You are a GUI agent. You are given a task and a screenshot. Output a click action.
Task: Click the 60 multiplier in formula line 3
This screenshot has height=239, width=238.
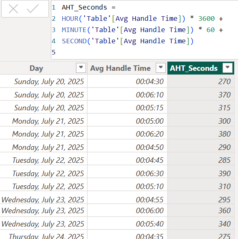[x=210, y=30]
